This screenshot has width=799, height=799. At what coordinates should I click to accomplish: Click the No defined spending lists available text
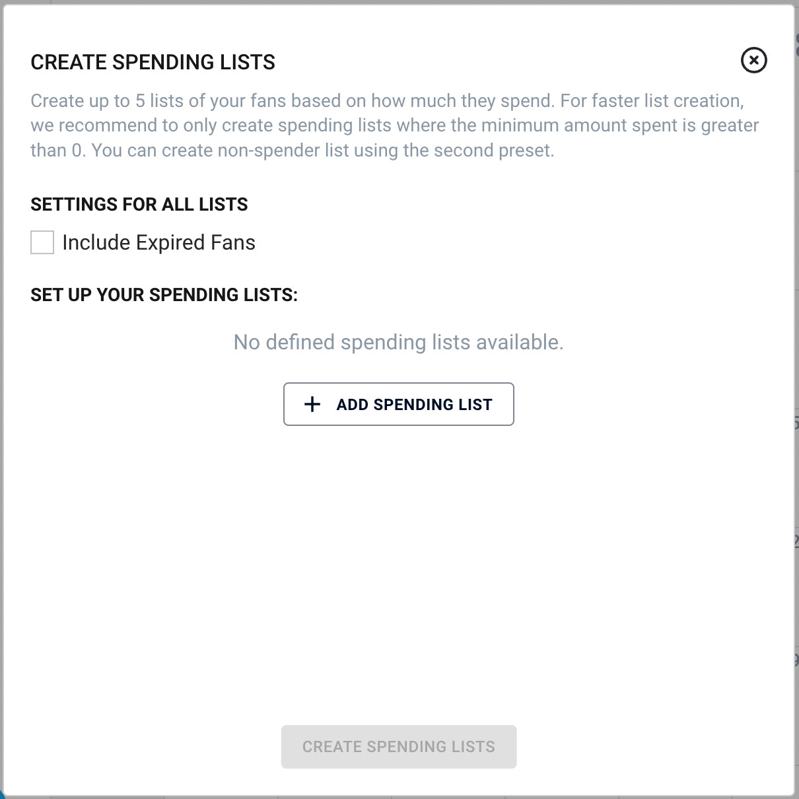398,342
